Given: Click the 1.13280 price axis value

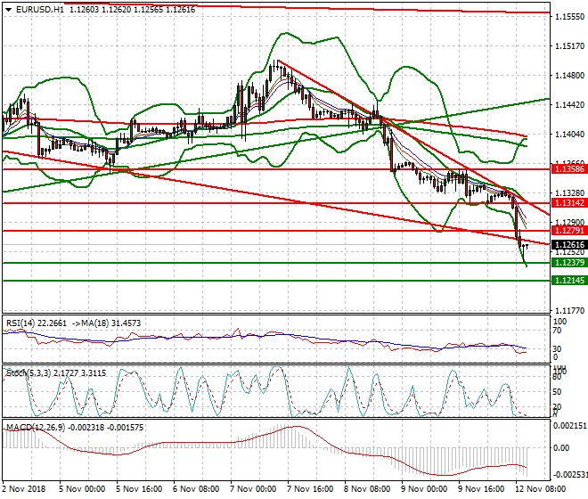Looking at the screenshot, I should [x=569, y=192].
